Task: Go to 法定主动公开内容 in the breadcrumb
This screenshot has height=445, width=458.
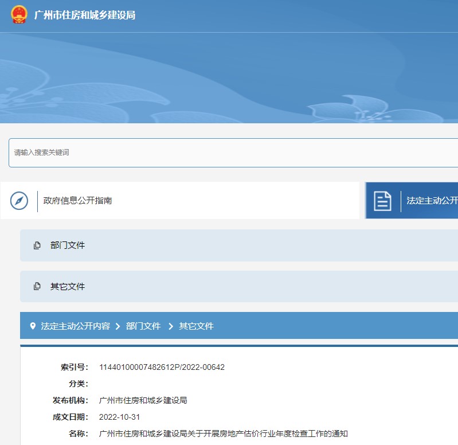Action: (x=75, y=326)
